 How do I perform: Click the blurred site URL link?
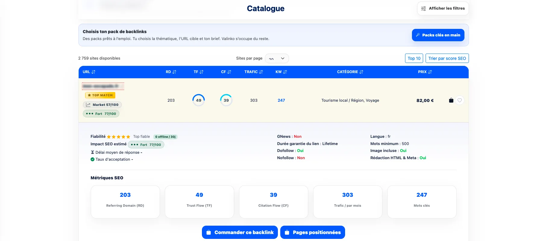103,86
